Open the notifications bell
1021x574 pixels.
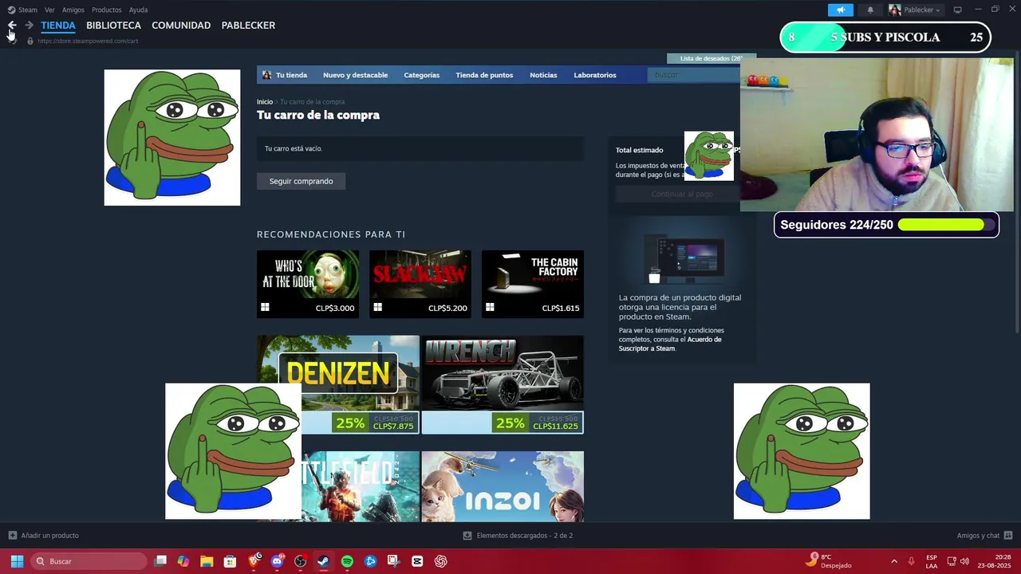click(870, 10)
